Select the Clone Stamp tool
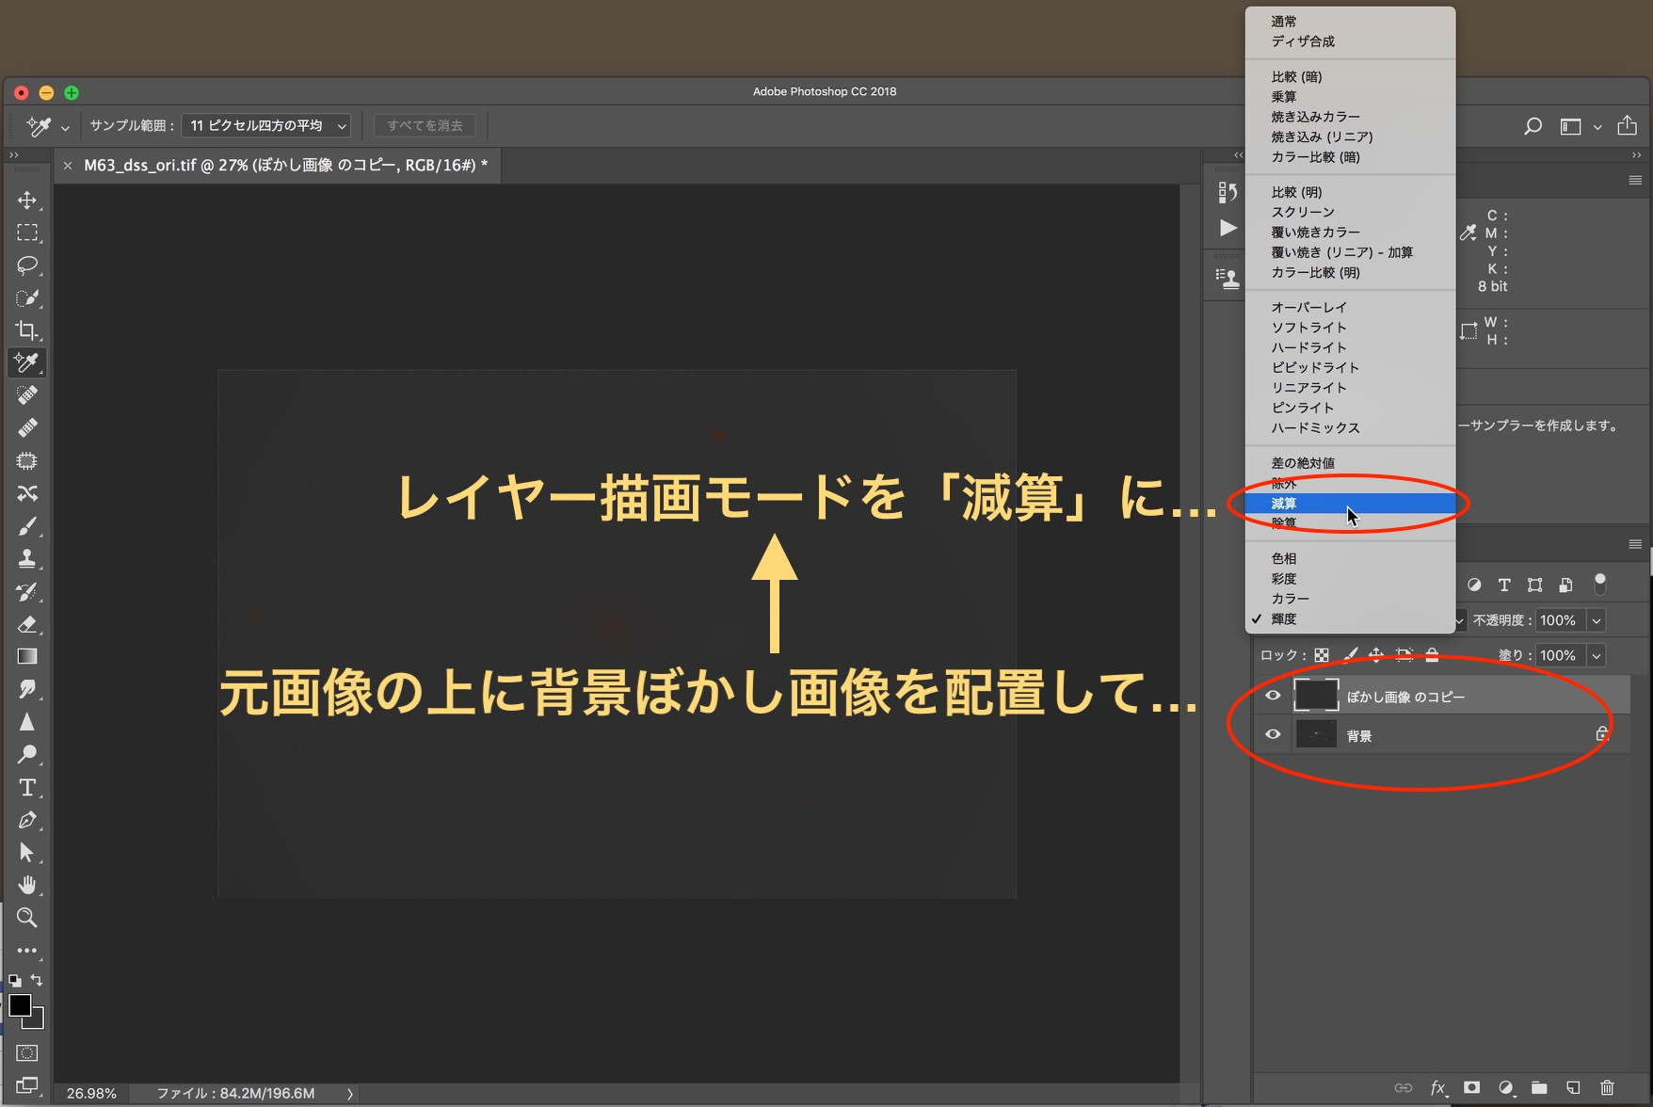Image resolution: width=1653 pixels, height=1107 pixels. (x=27, y=558)
